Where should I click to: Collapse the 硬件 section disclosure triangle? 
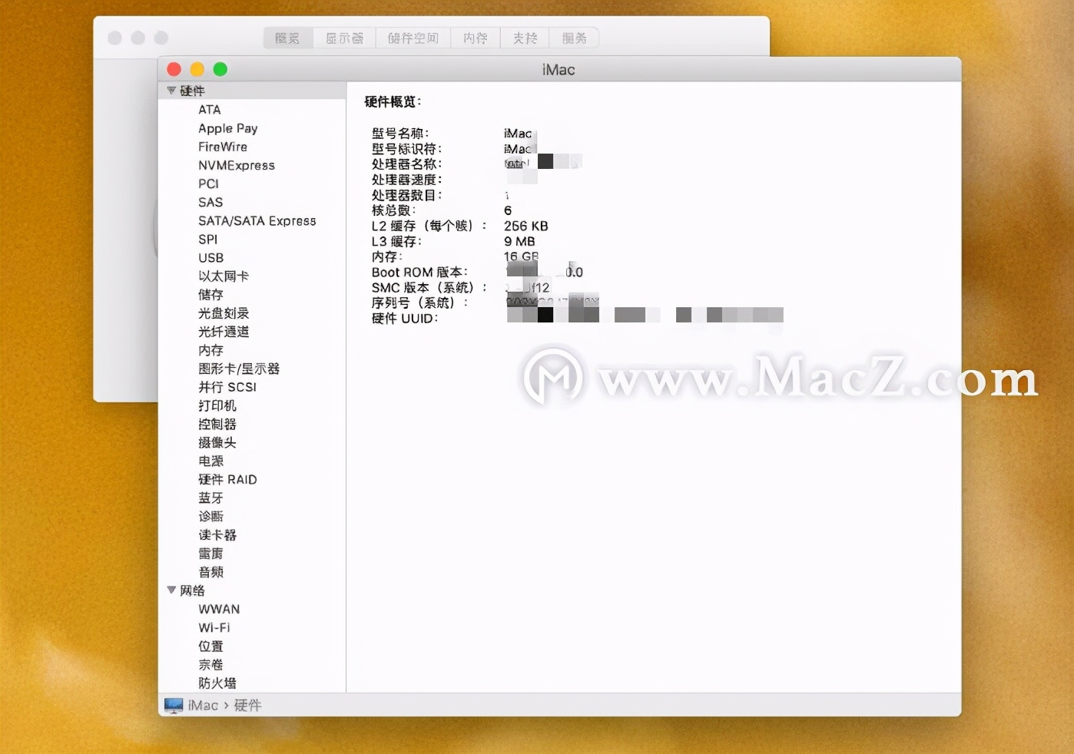pyautogui.click(x=171, y=90)
